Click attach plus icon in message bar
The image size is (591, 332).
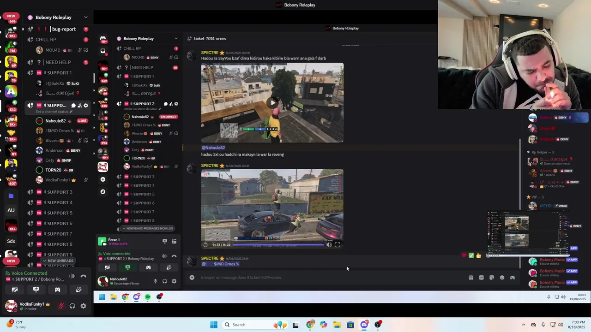tap(192, 278)
